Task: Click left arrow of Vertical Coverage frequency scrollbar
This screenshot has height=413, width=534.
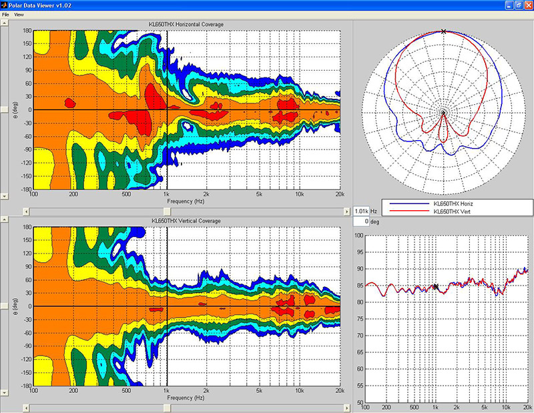Action: (26, 408)
